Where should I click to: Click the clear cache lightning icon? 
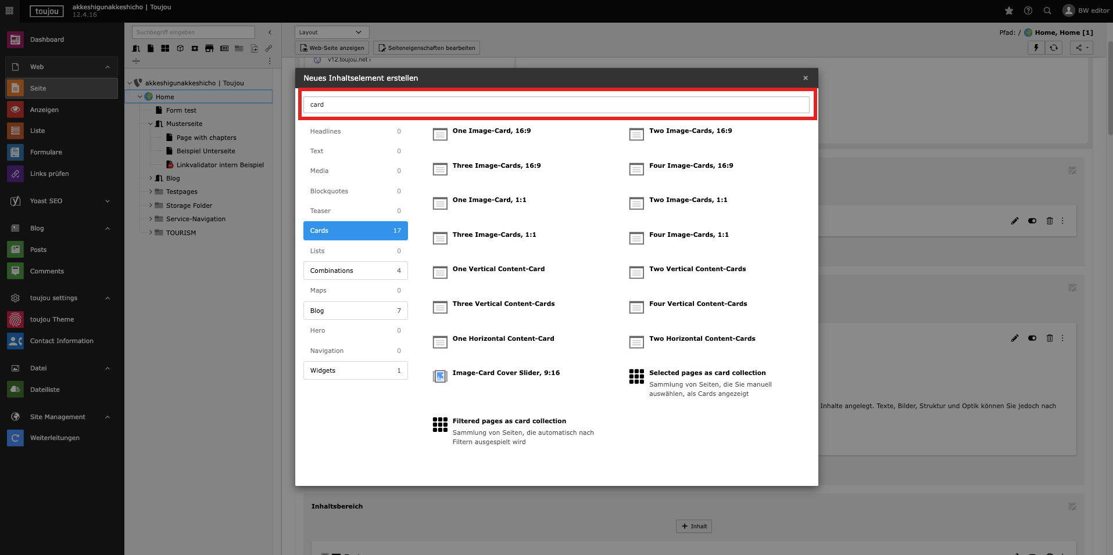(1036, 48)
